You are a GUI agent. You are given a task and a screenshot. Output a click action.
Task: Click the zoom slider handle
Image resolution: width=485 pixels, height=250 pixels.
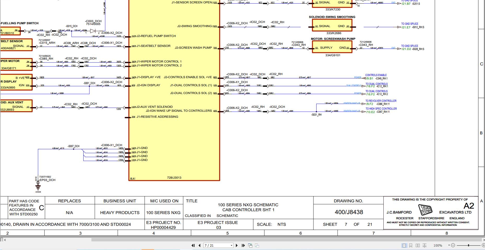pyautogui.click(x=469, y=245)
